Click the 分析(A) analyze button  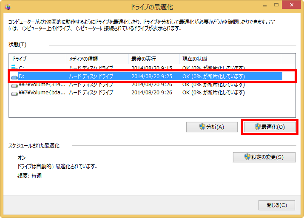pos(212,127)
